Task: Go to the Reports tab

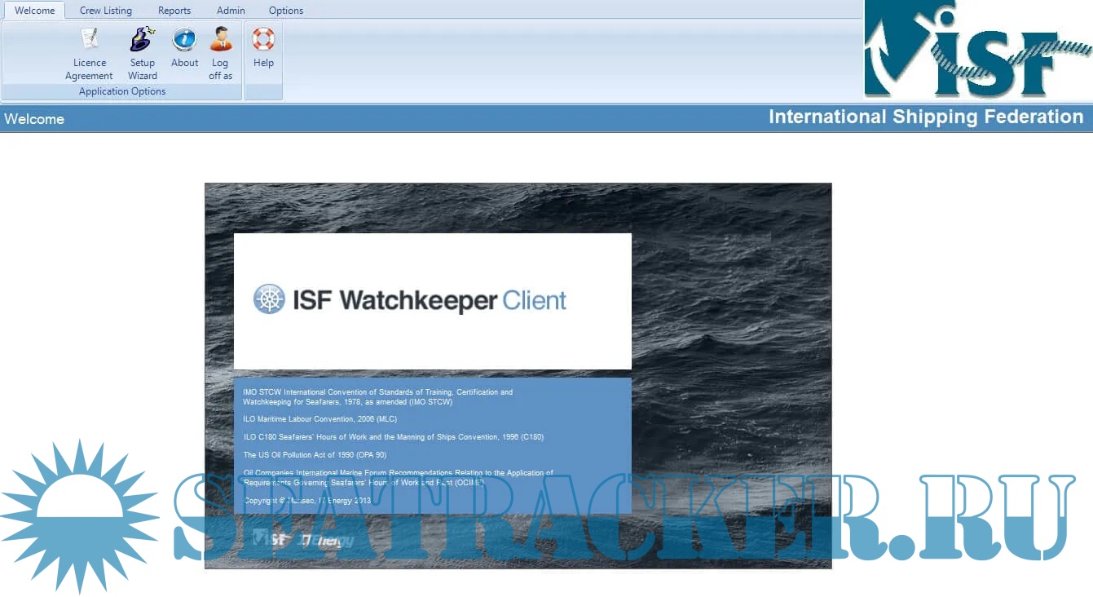Action: pyautogui.click(x=174, y=11)
